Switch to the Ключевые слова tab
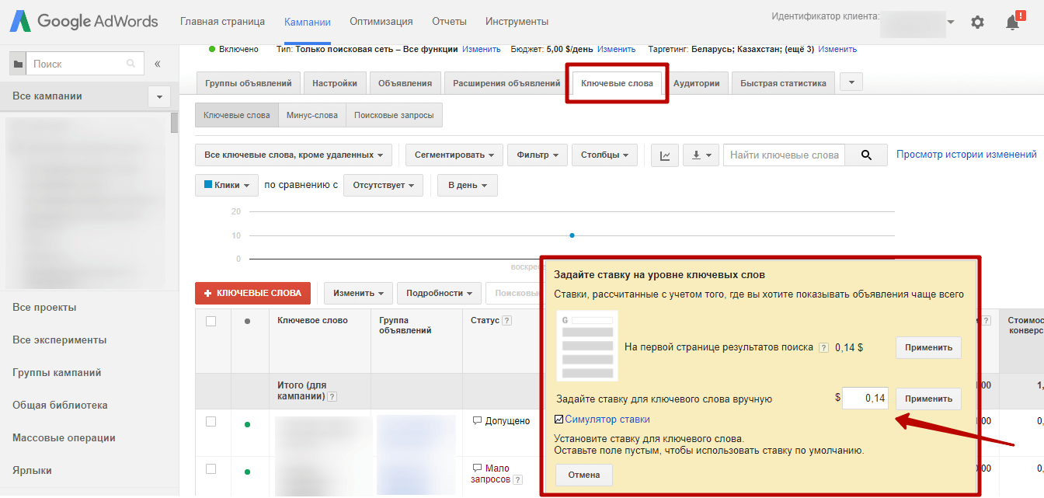The height and width of the screenshot is (498, 1044). 617,83
